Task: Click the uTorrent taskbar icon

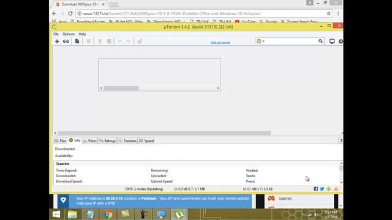Action: point(179,215)
